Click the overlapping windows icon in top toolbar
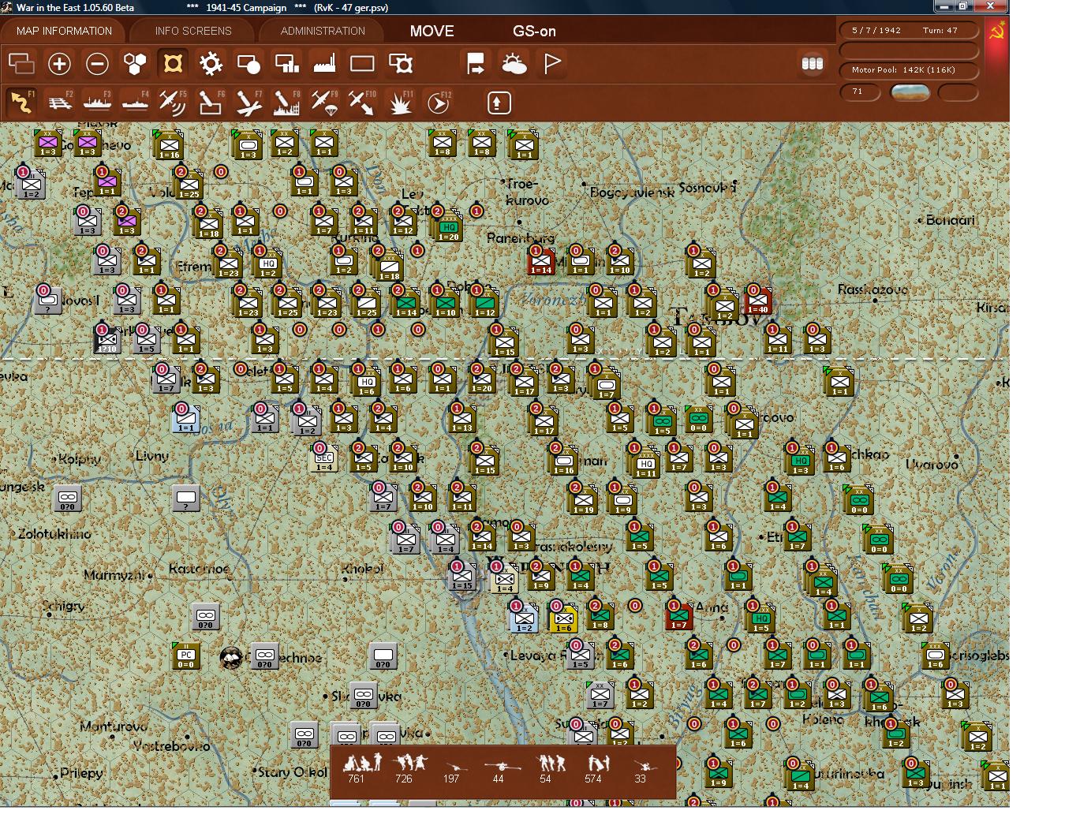This screenshot has width=1091, height=818. coord(21,63)
